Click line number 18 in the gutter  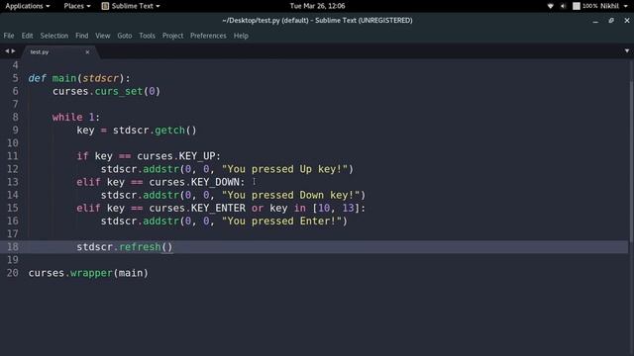coord(13,246)
